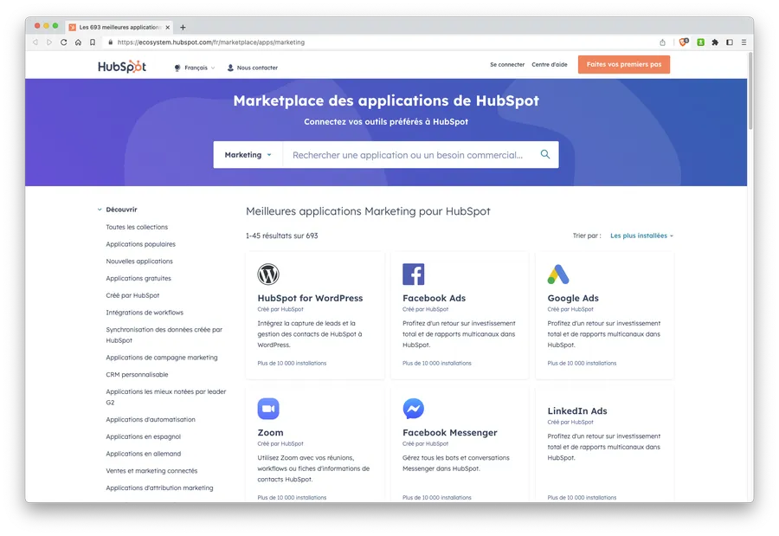
Task: Click the browser home icon
Action: click(x=78, y=42)
